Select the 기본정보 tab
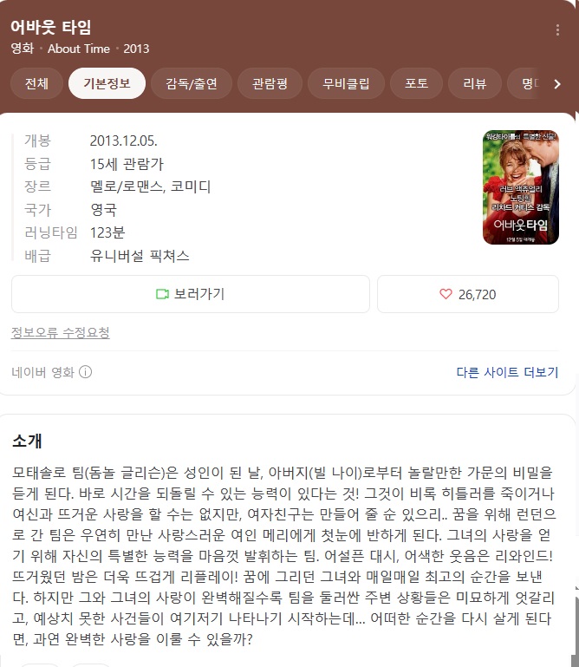 [107, 83]
